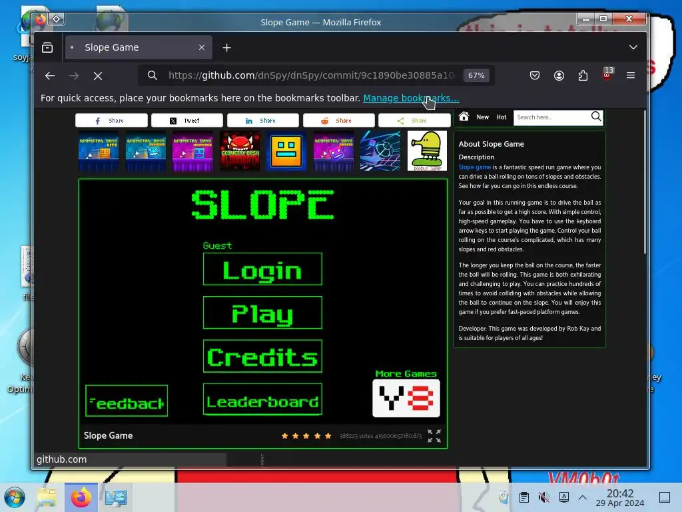Share on Facebook button
Image resolution: width=682 pixels, height=512 pixels.
pyautogui.click(x=111, y=121)
